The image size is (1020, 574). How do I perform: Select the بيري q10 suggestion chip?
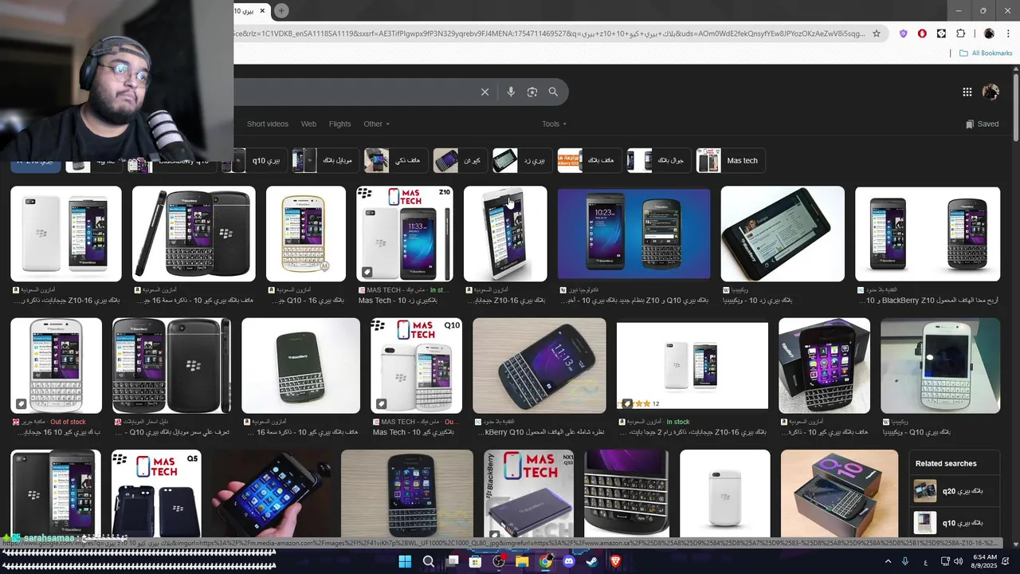253,160
